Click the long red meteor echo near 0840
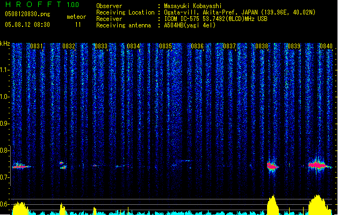 319,166
